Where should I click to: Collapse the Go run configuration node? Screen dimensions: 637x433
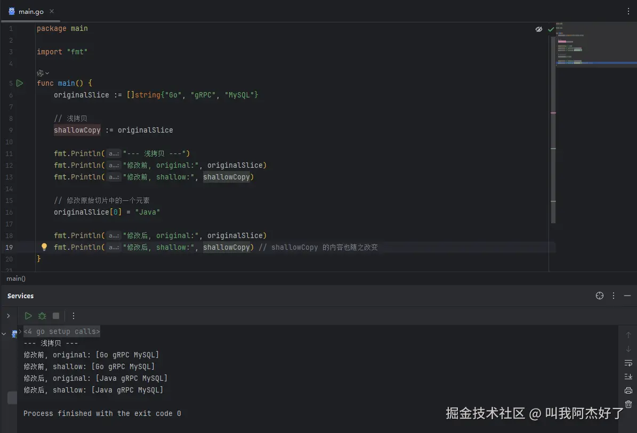coord(4,333)
